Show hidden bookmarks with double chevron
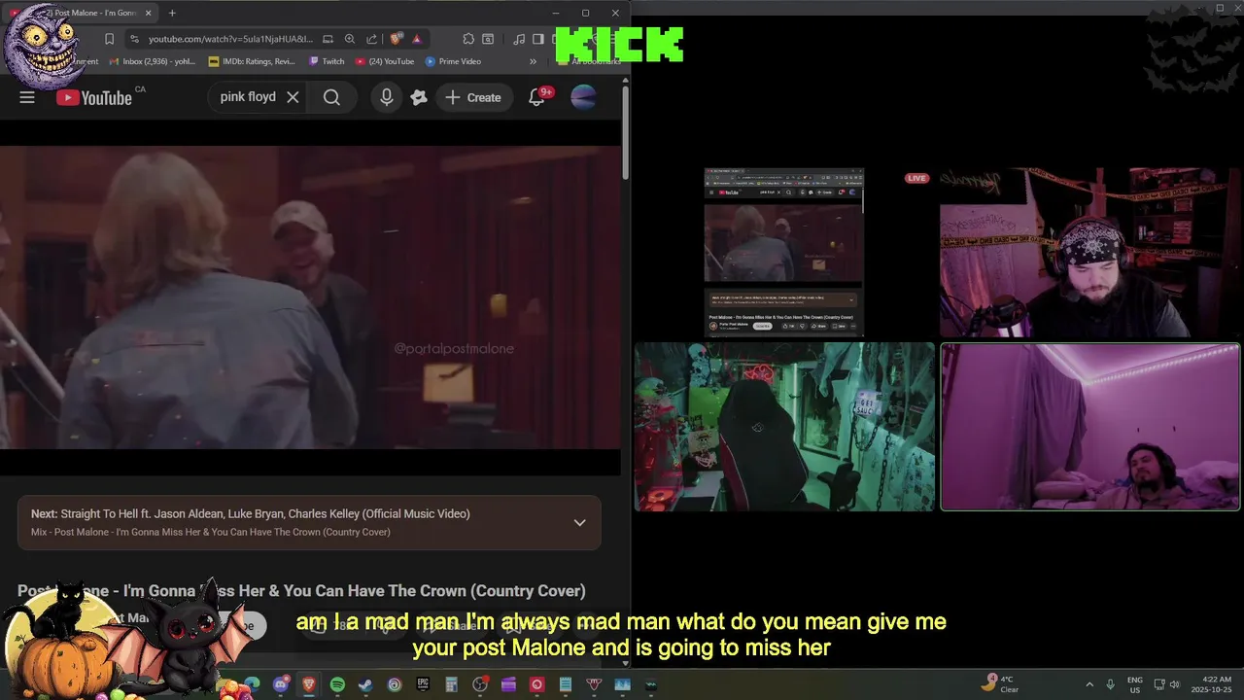 [x=533, y=61]
